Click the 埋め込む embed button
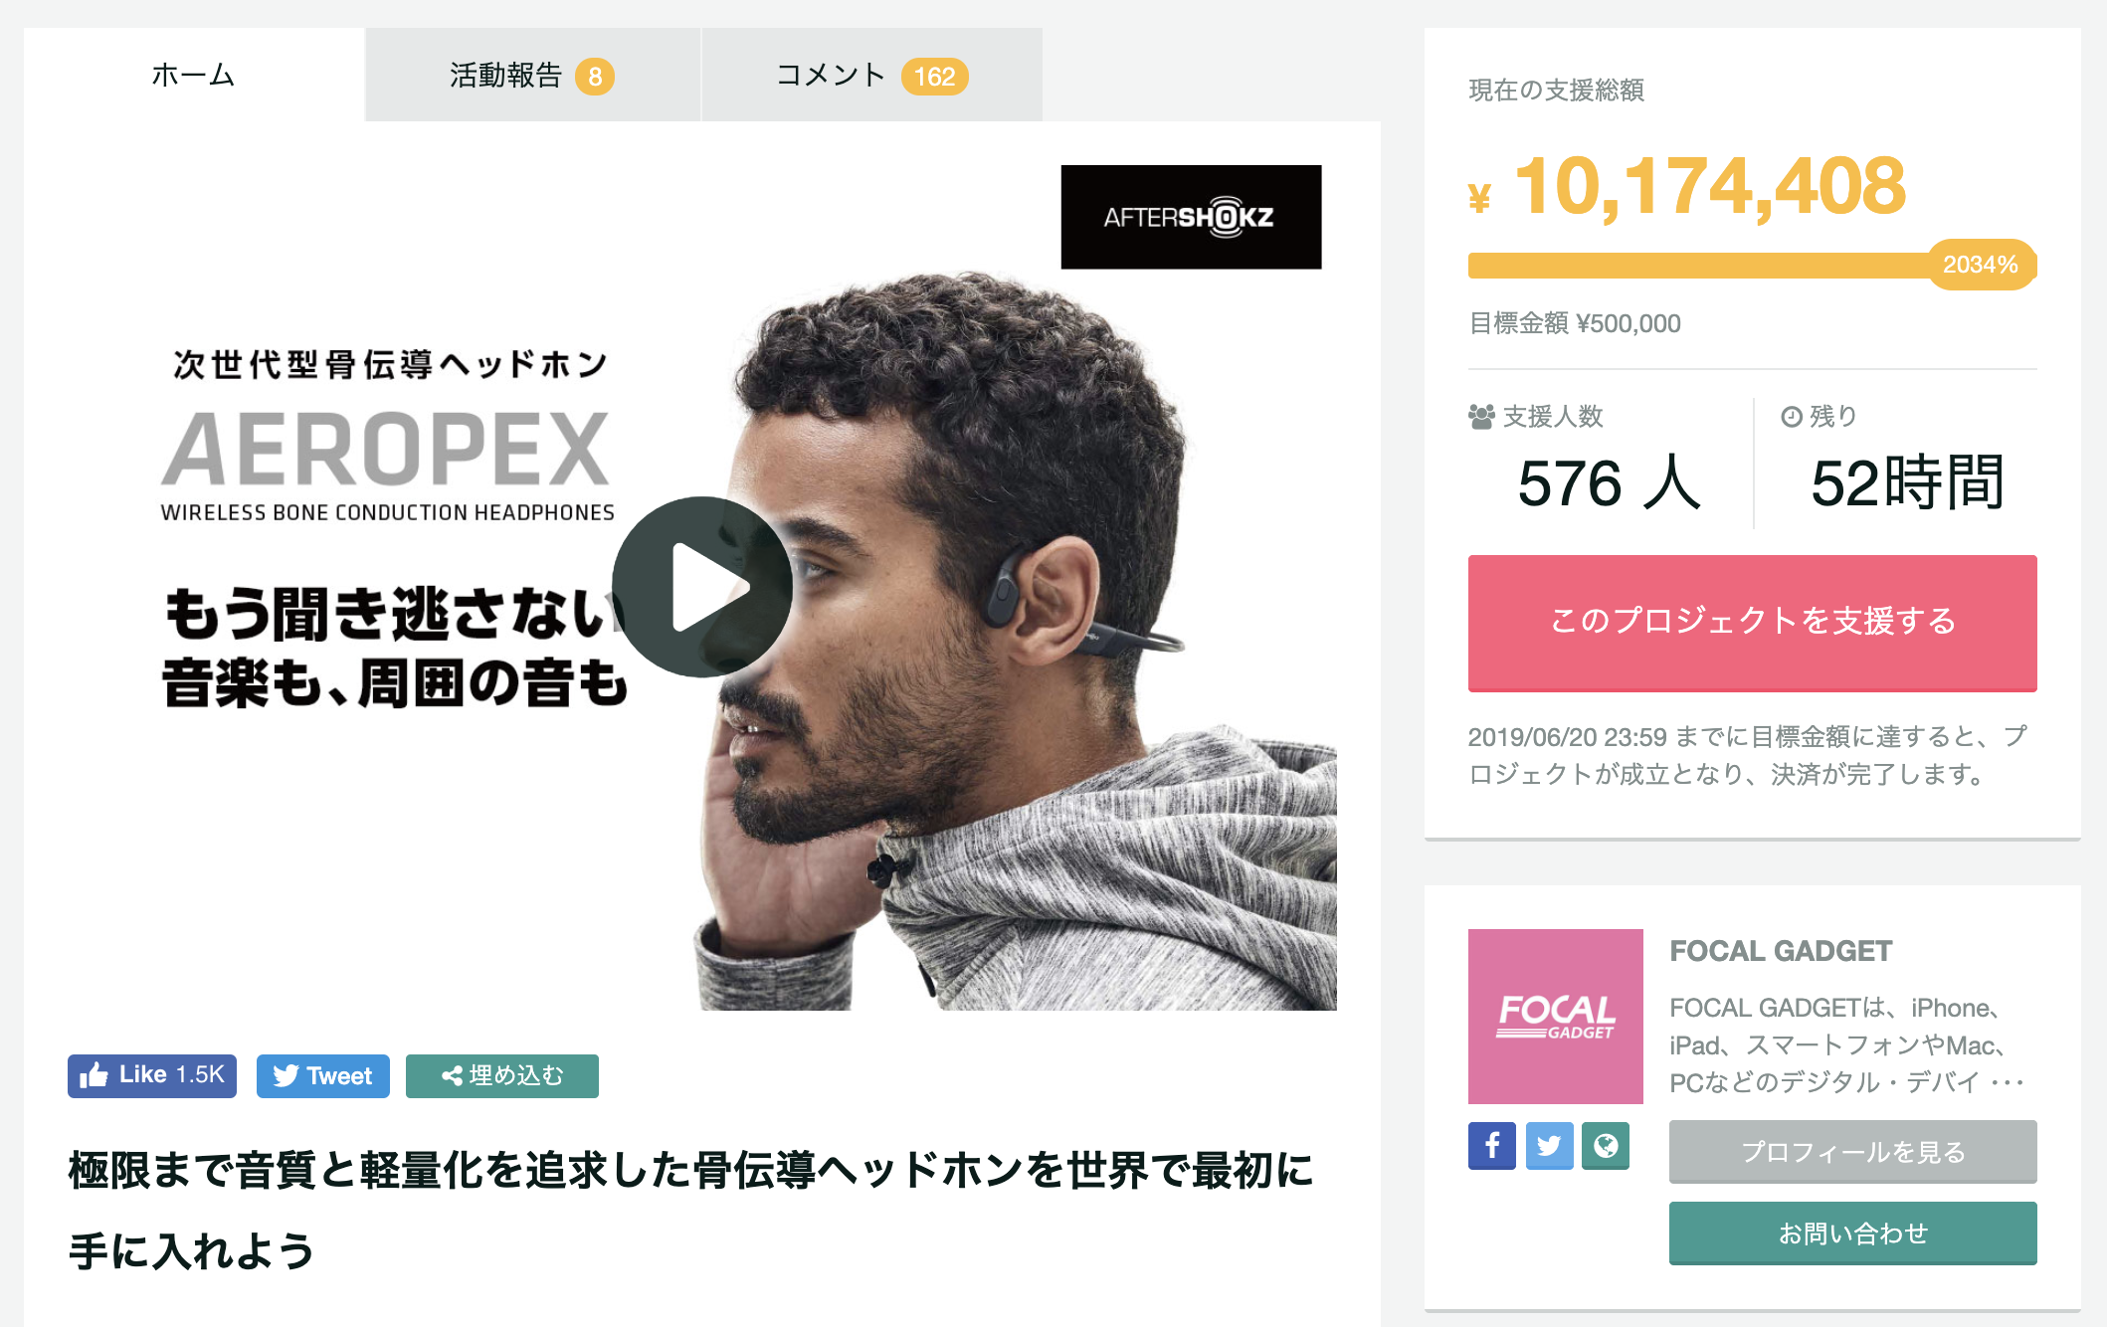Viewport: 2107px width, 1327px height. 502,1075
